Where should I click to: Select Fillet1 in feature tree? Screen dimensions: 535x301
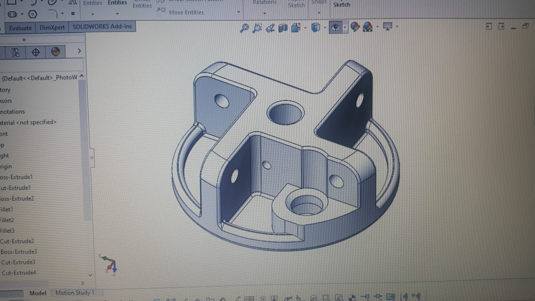pos(6,209)
